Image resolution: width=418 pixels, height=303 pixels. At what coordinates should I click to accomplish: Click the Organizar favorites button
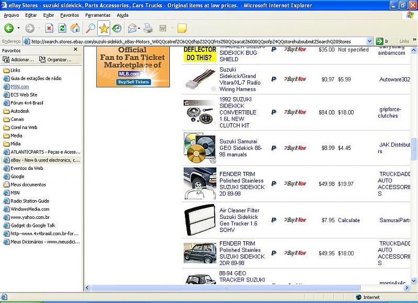click(x=55, y=60)
